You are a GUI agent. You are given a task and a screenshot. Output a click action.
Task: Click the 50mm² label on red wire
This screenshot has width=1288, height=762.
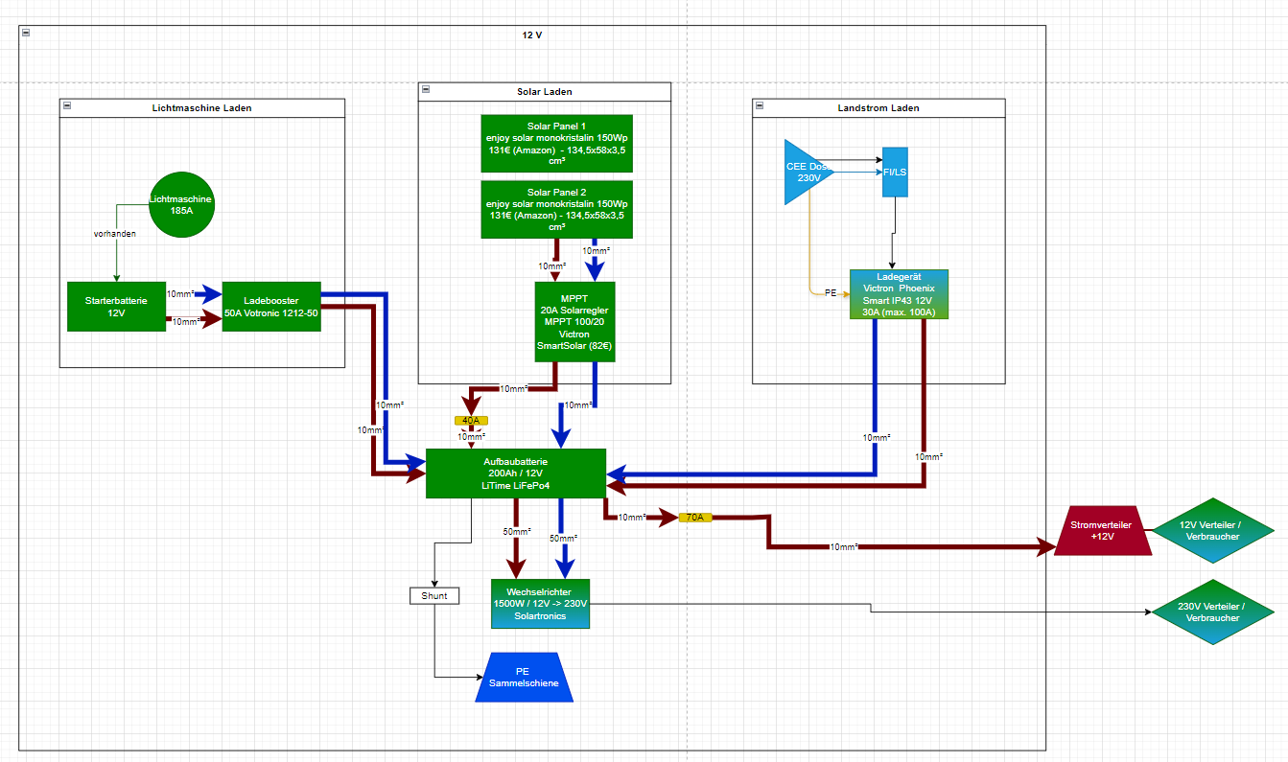point(517,532)
